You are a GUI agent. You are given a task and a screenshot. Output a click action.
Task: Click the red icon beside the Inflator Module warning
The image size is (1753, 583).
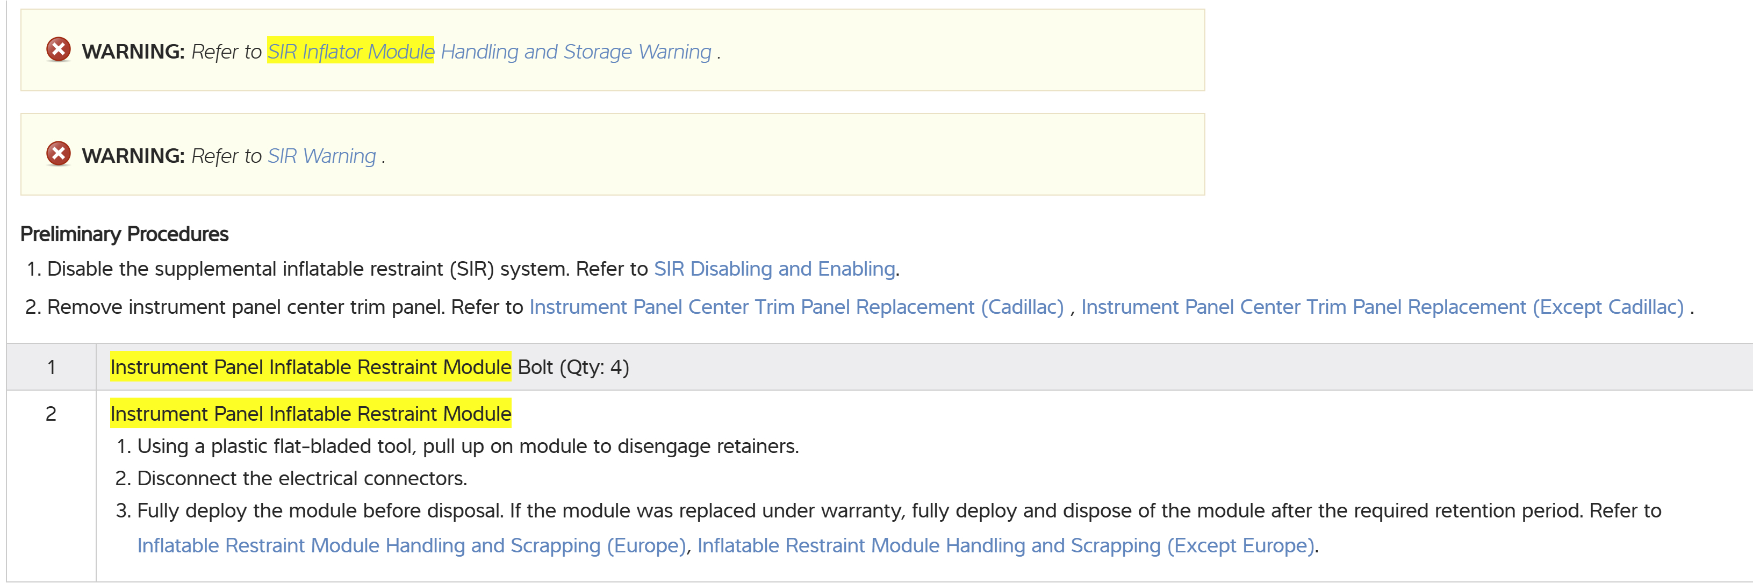click(59, 49)
